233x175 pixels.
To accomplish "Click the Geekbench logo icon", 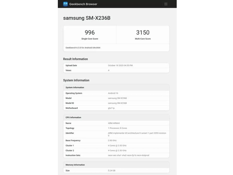I will point(66,4).
